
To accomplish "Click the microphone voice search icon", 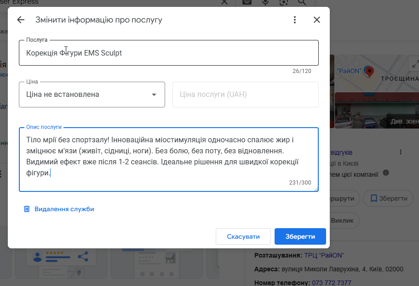I will [265, 2].
